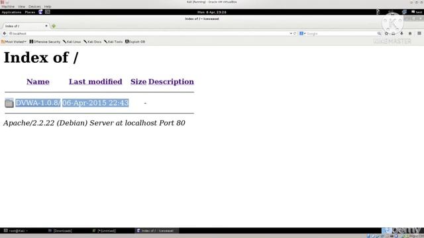Switch to the Index of / Iceweasel taskbar item
The image size is (424, 238).
pos(157,231)
